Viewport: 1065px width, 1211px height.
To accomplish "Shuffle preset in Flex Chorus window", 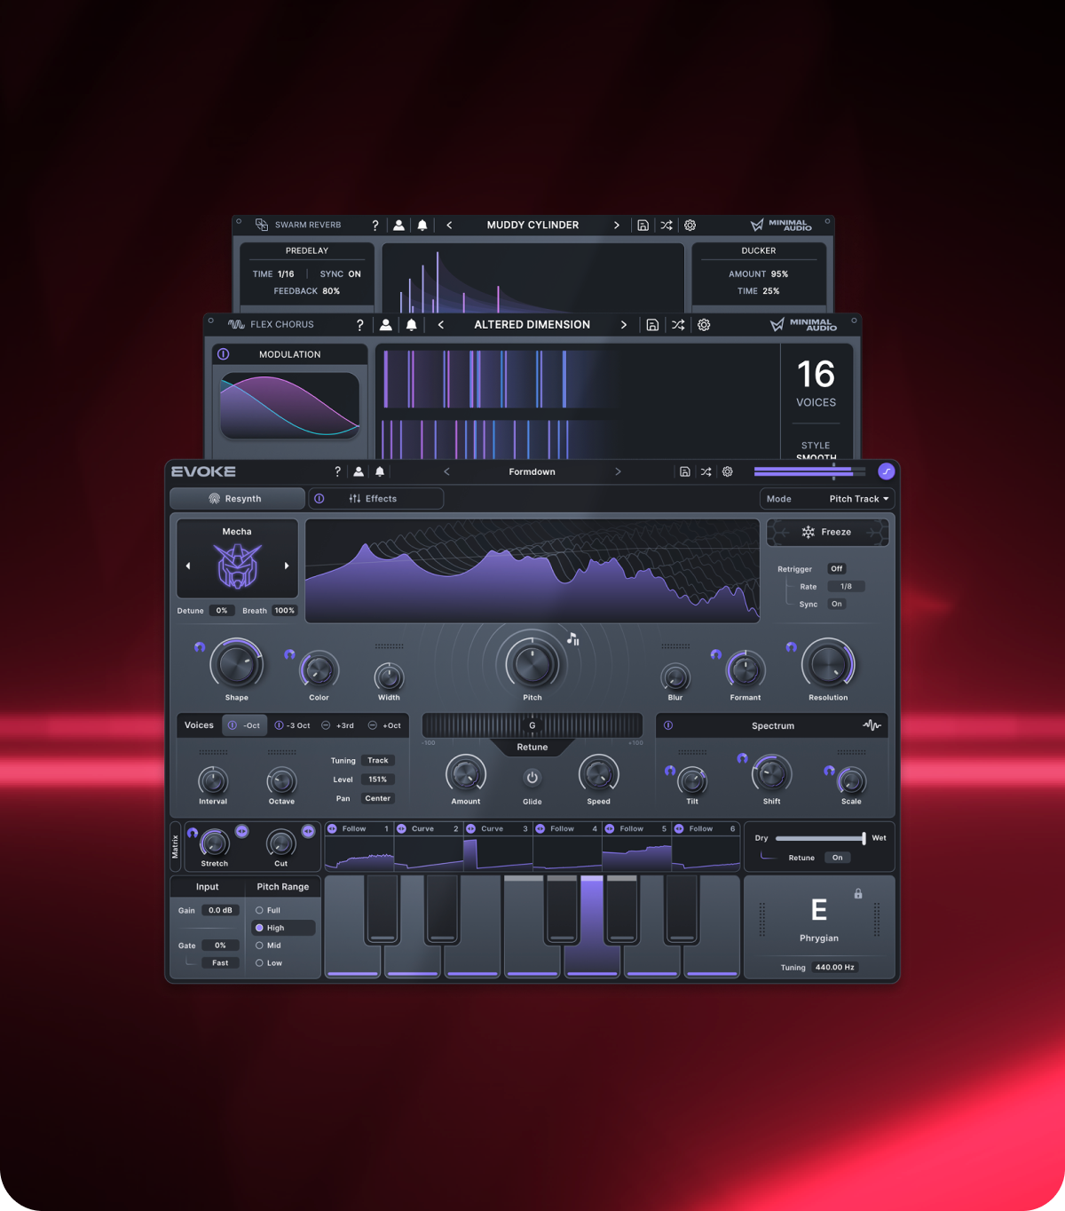I will 678,325.
